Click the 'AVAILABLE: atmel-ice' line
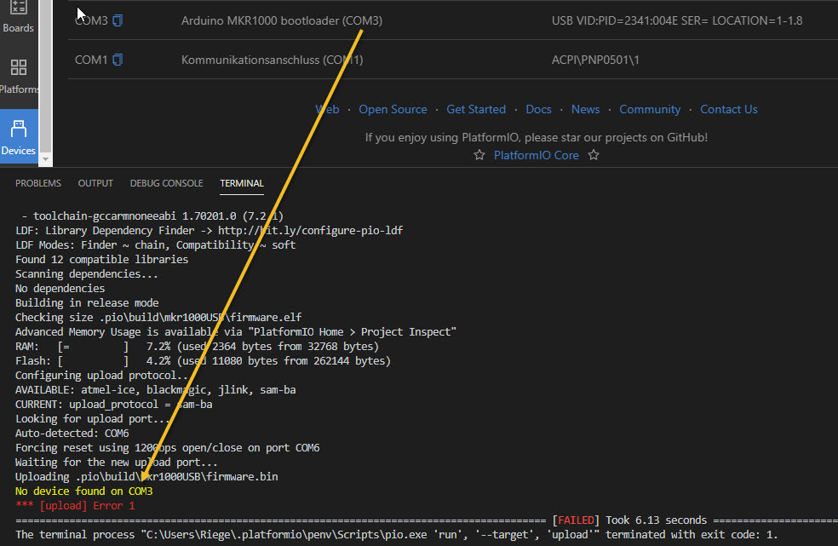 (x=156, y=390)
